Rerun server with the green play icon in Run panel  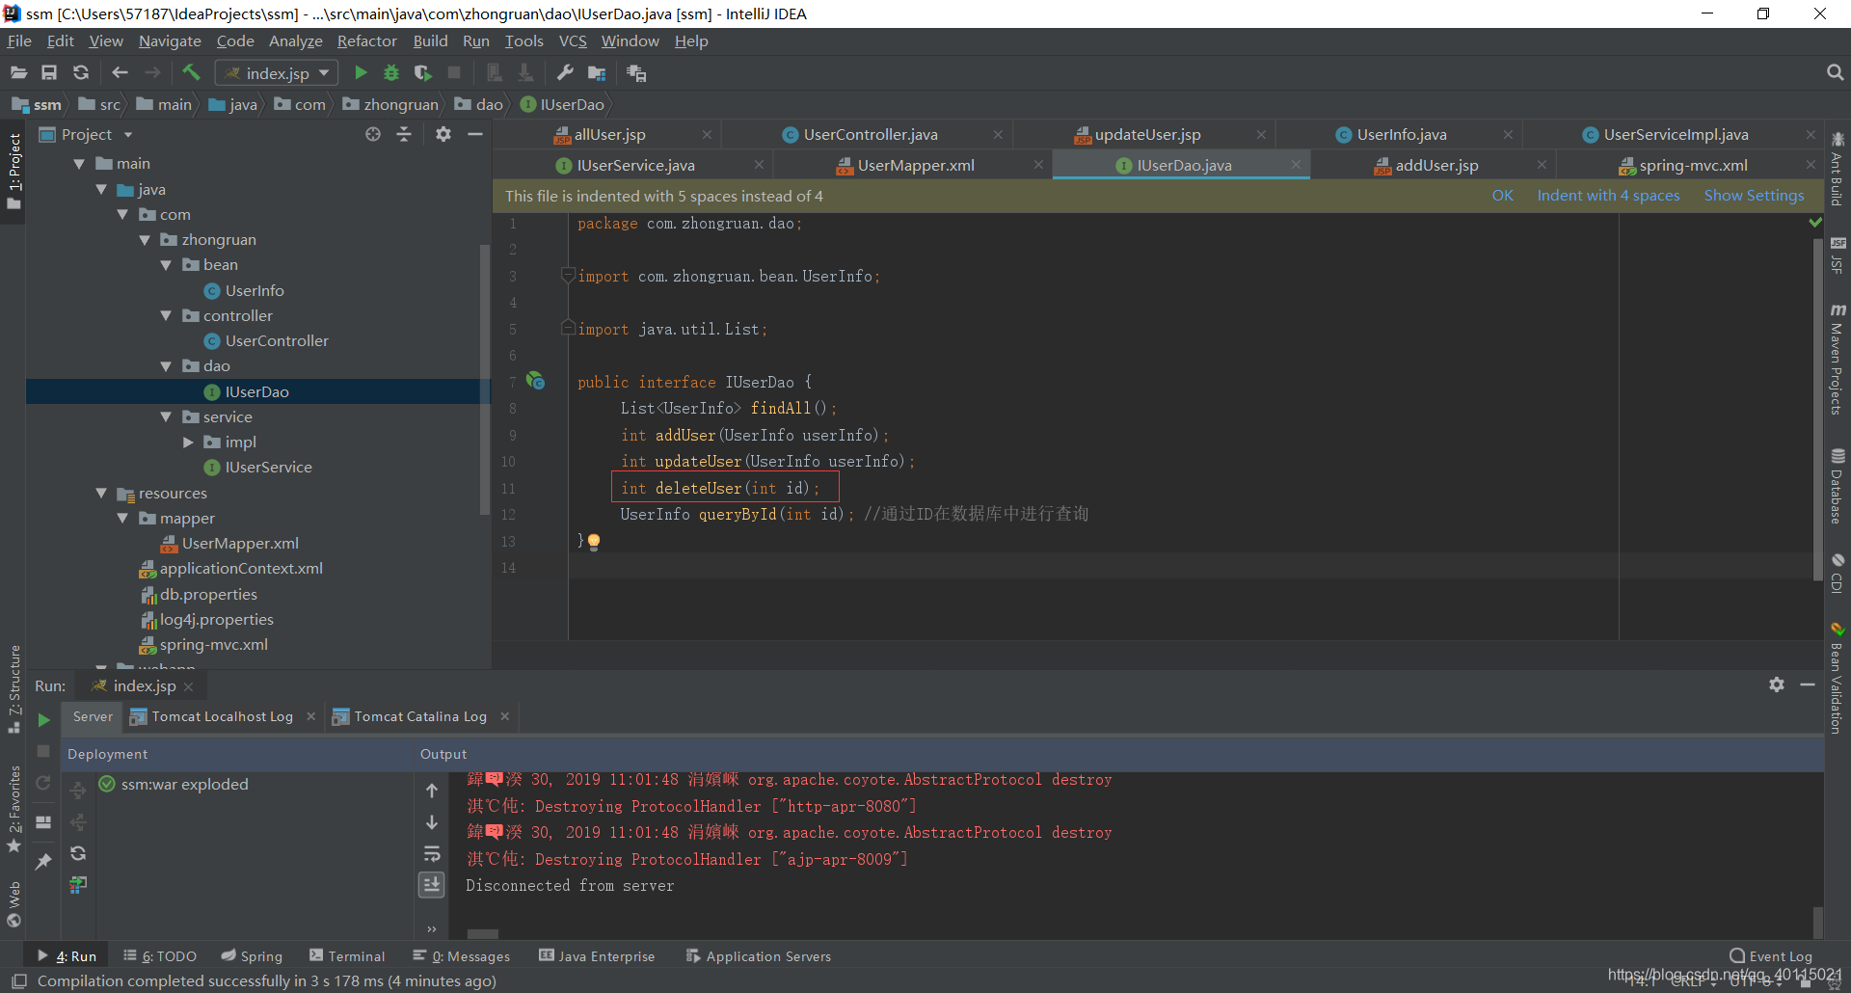[43, 719]
